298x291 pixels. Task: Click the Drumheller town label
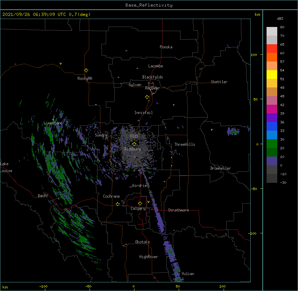(x=221, y=168)
